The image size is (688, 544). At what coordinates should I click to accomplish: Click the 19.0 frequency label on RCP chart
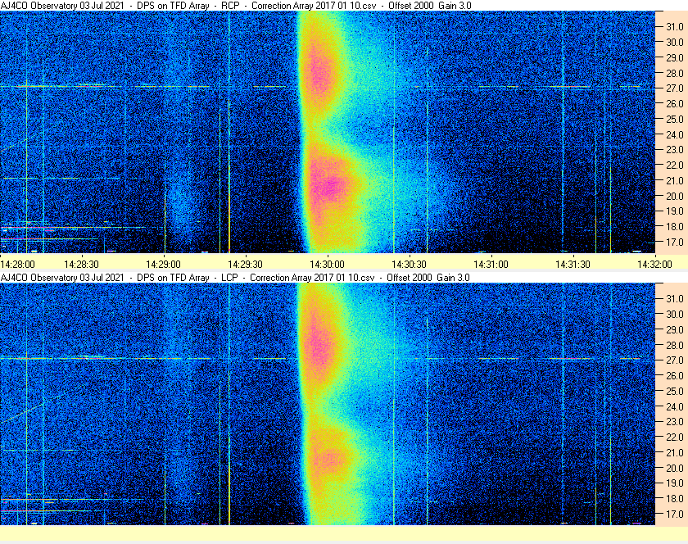(x=675, y=211)
